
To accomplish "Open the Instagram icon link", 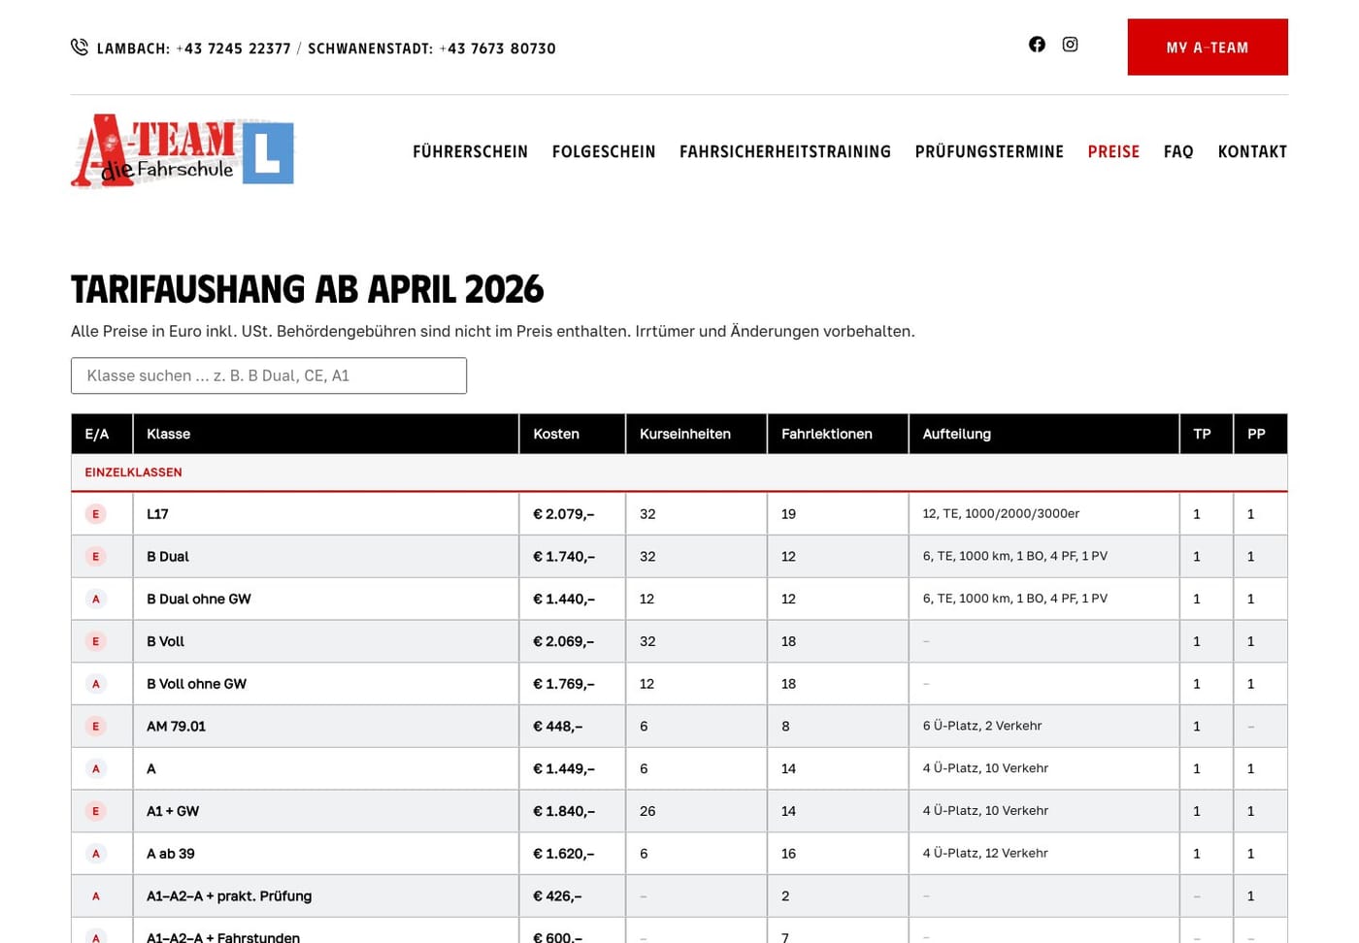I will click(1070, 45).
